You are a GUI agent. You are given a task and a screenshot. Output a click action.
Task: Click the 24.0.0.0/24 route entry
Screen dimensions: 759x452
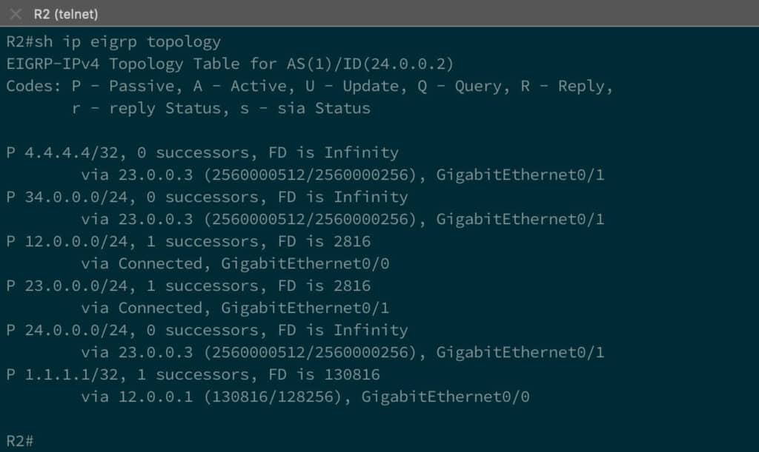(76, 330)
